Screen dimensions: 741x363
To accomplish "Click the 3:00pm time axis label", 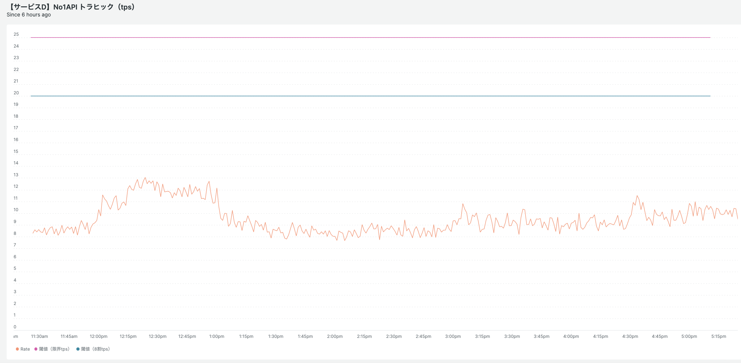I will [x=453, y=336].
